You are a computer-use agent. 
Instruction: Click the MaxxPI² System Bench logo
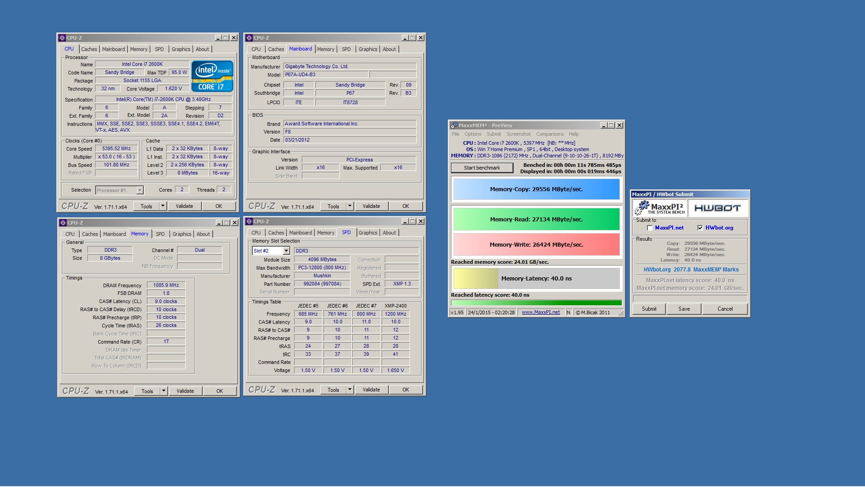660,208
